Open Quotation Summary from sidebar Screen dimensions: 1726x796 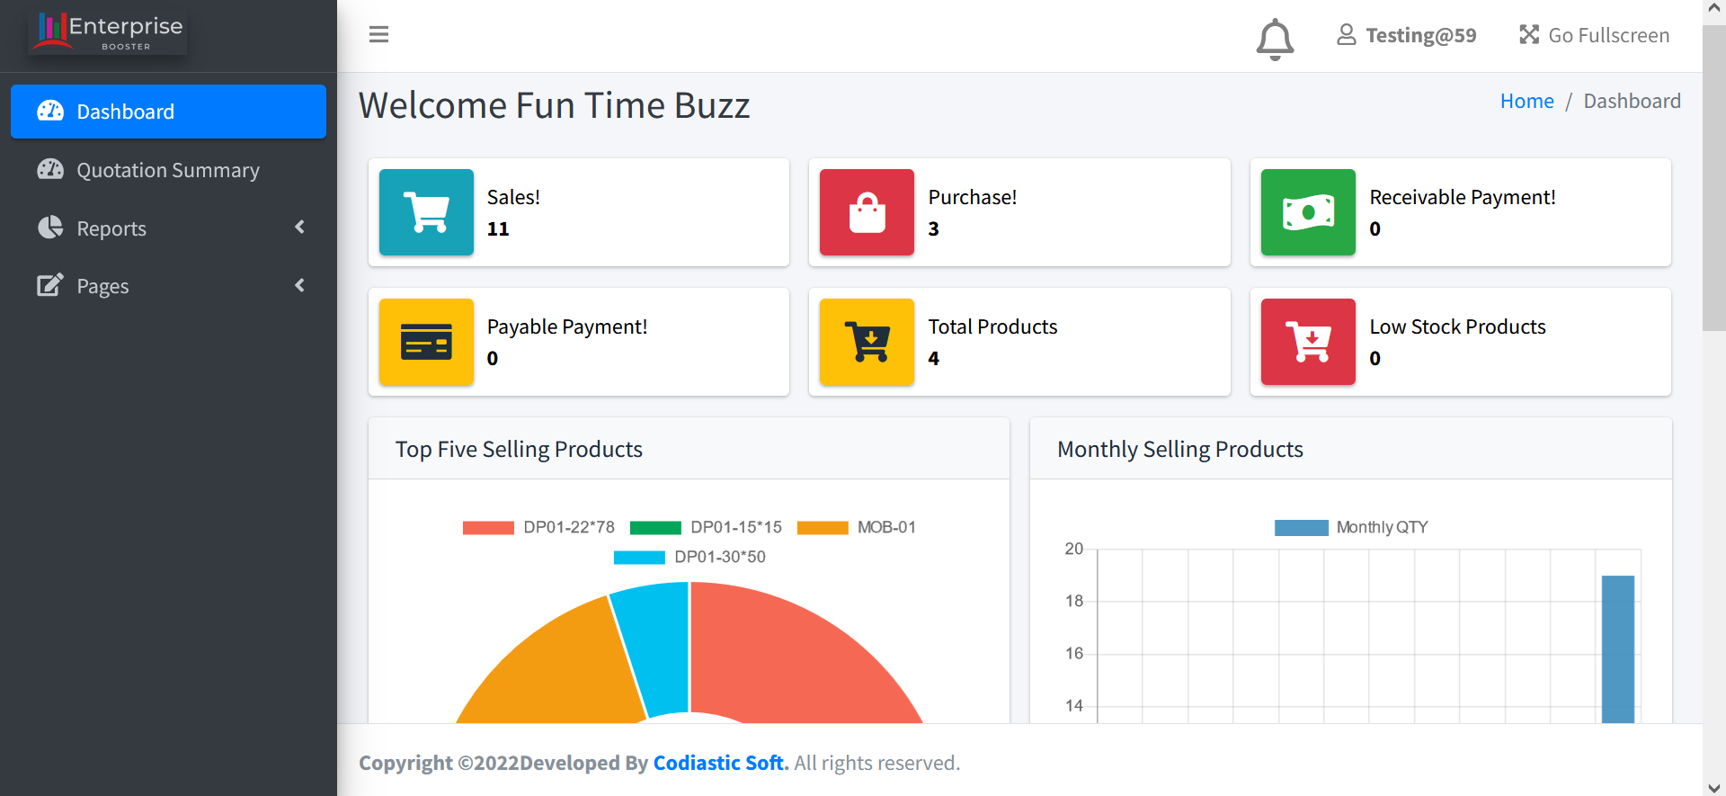coord(168,170)
